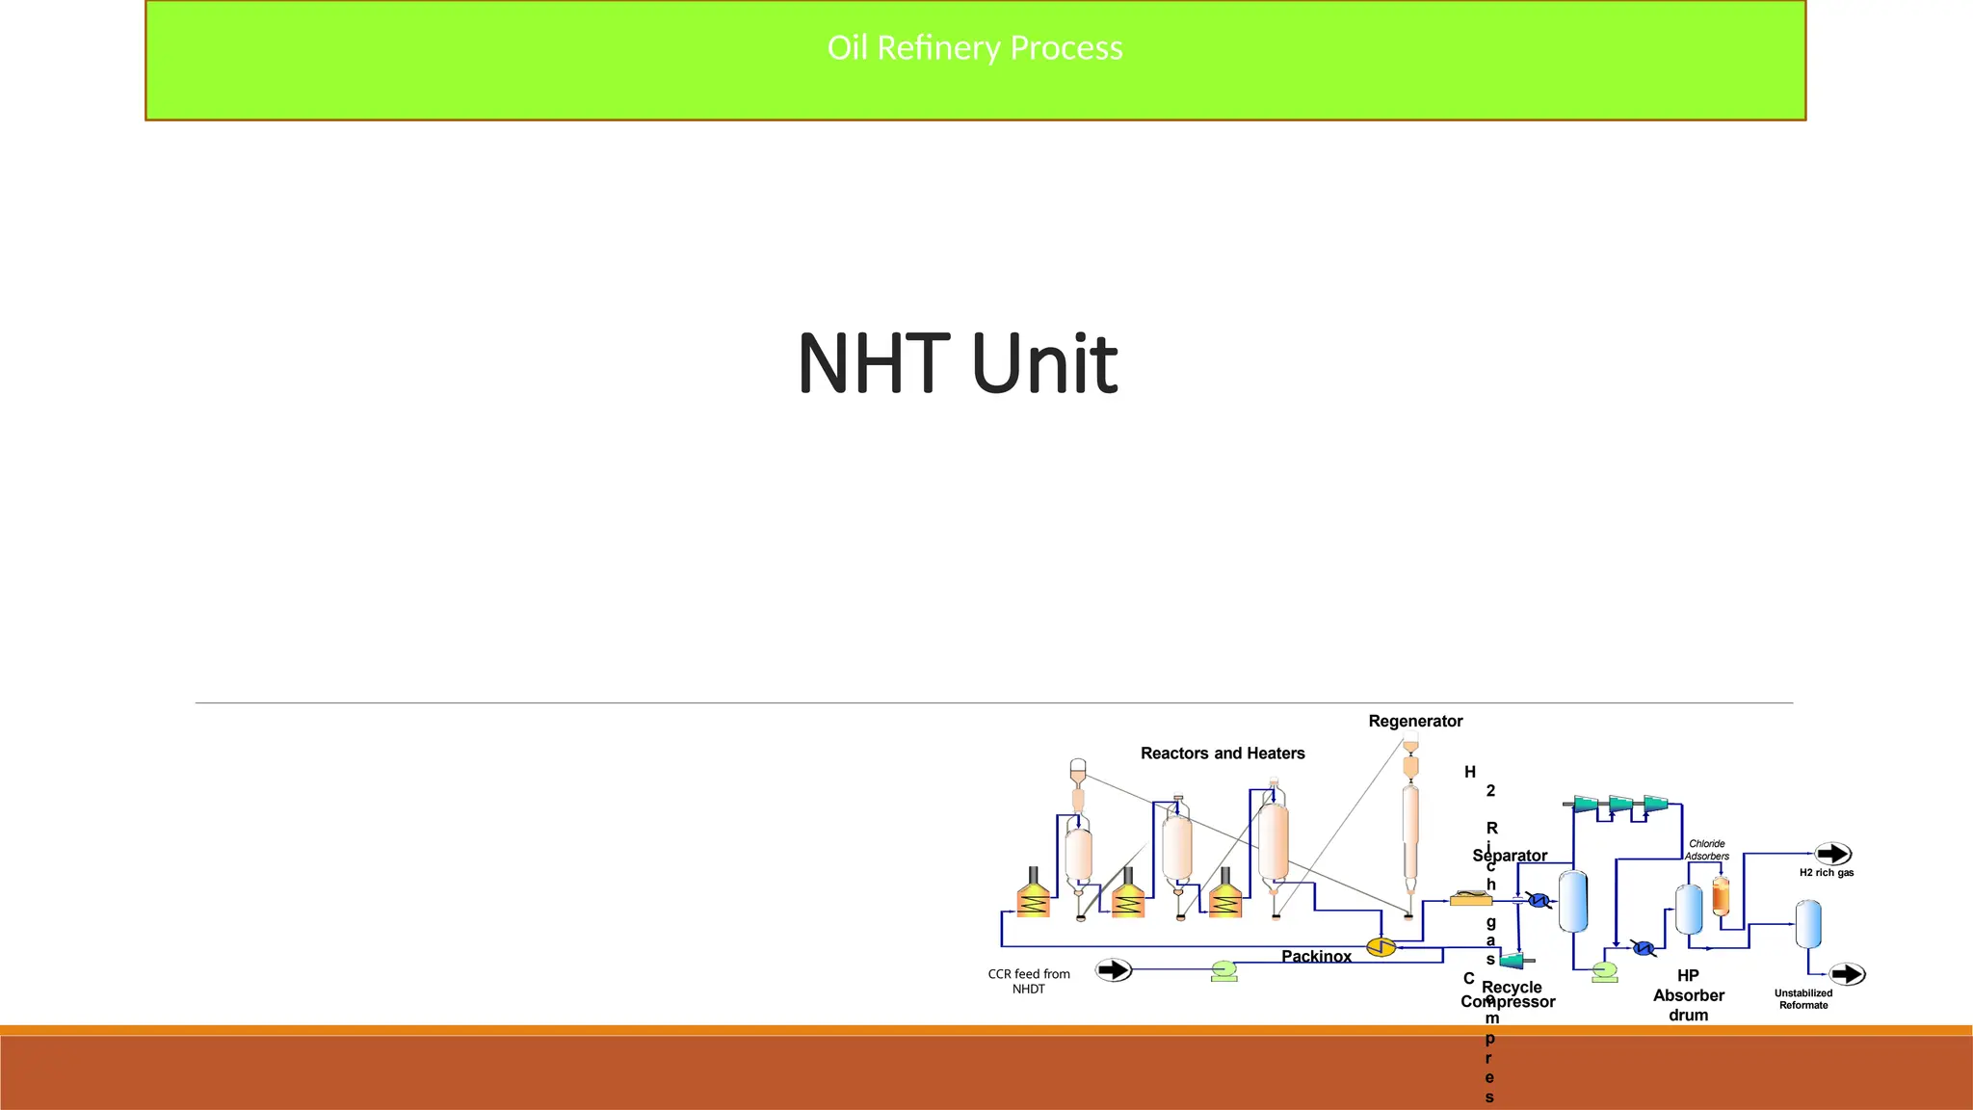The height and width of the screenshot is (1110, 1973).
Task: Click the blue vessel feeding Unstabilized Reformate
Action: 1808,924
